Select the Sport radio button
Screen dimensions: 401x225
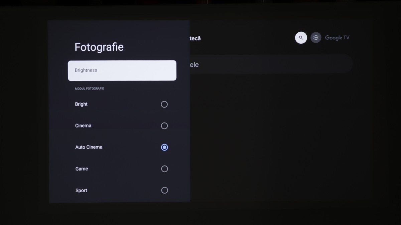pyautogui.click(x=164, y=190)
